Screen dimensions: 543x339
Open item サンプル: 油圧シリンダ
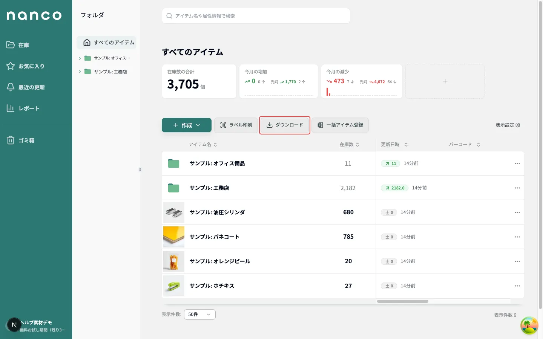pos(217,212)
